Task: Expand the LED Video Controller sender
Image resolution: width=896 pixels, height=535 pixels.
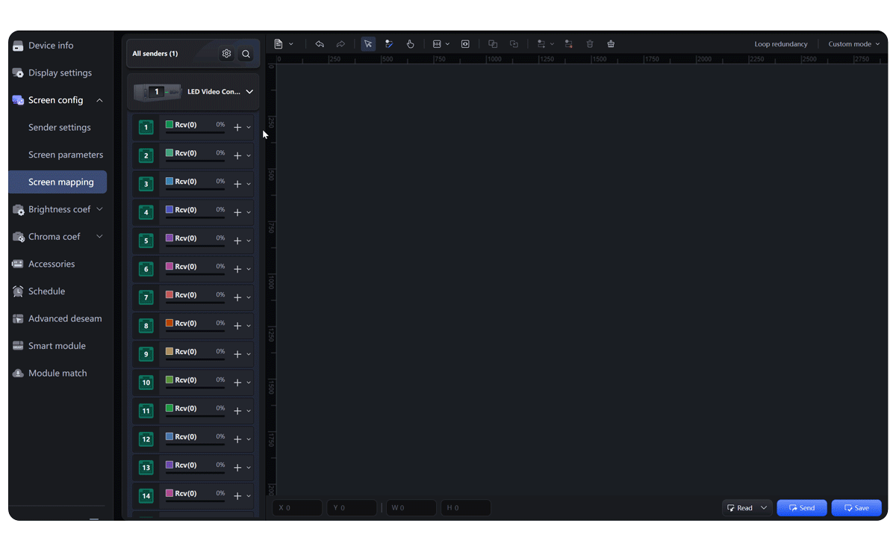Action: pos(249,92)
